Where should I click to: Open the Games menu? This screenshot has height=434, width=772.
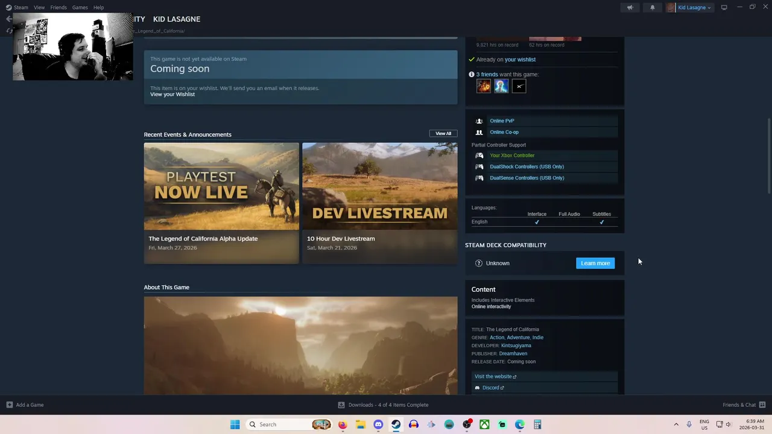(80, 7)
